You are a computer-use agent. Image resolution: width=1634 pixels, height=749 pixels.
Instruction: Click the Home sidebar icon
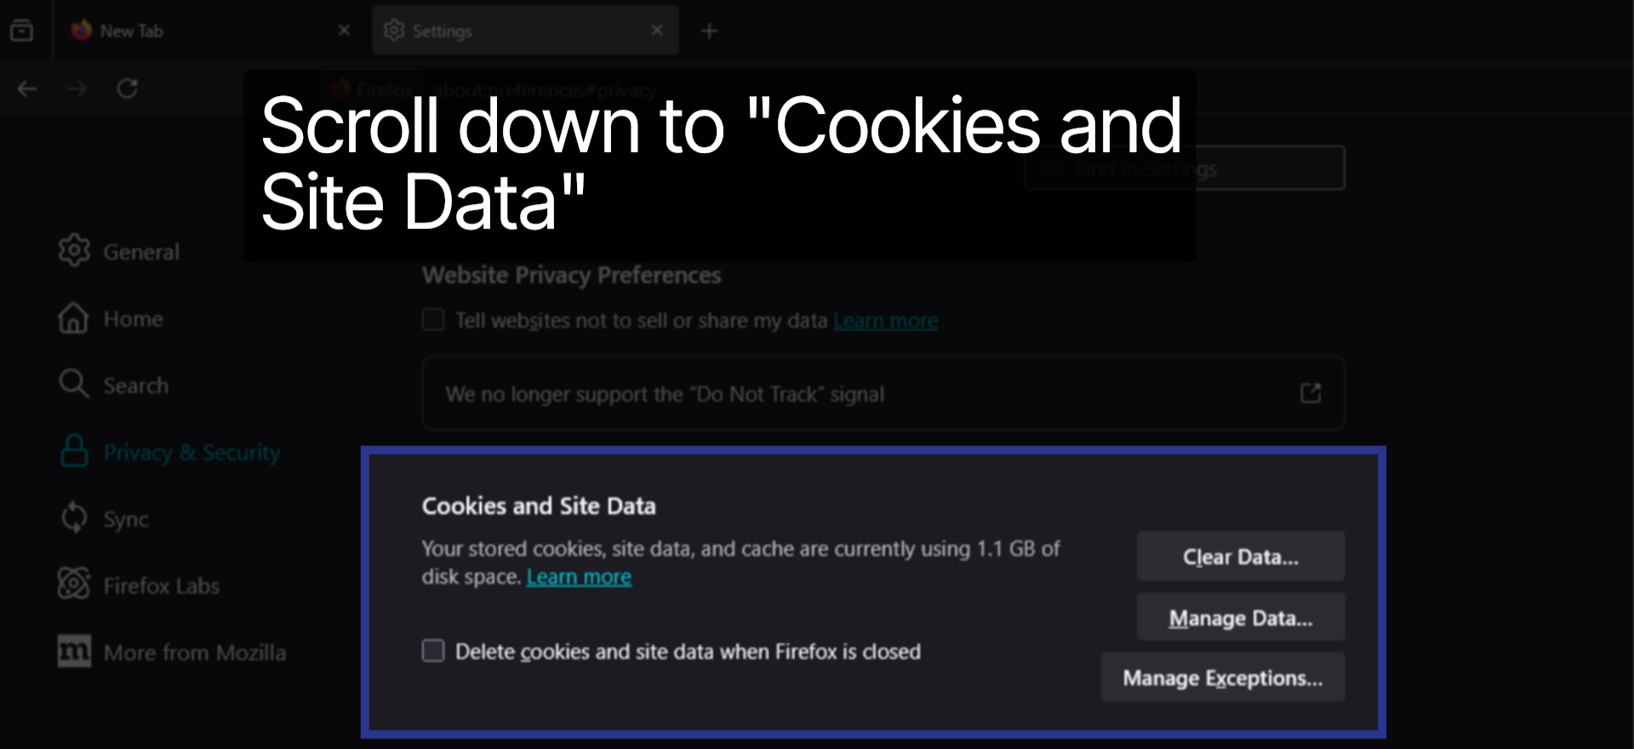tap(74, 318)
